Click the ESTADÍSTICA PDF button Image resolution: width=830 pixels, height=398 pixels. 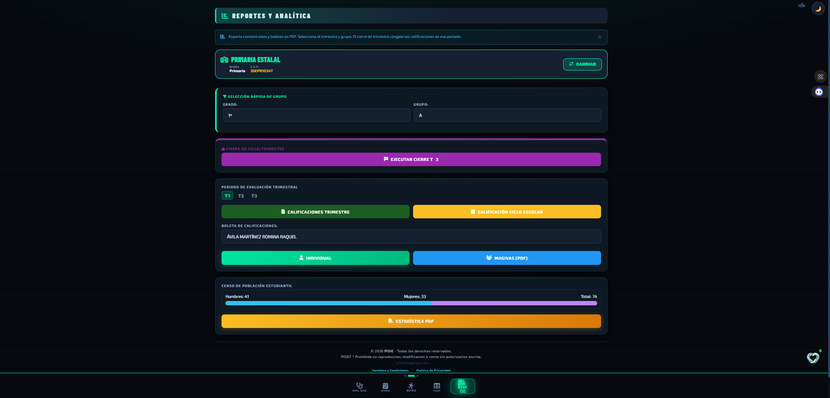coord(411,321)
